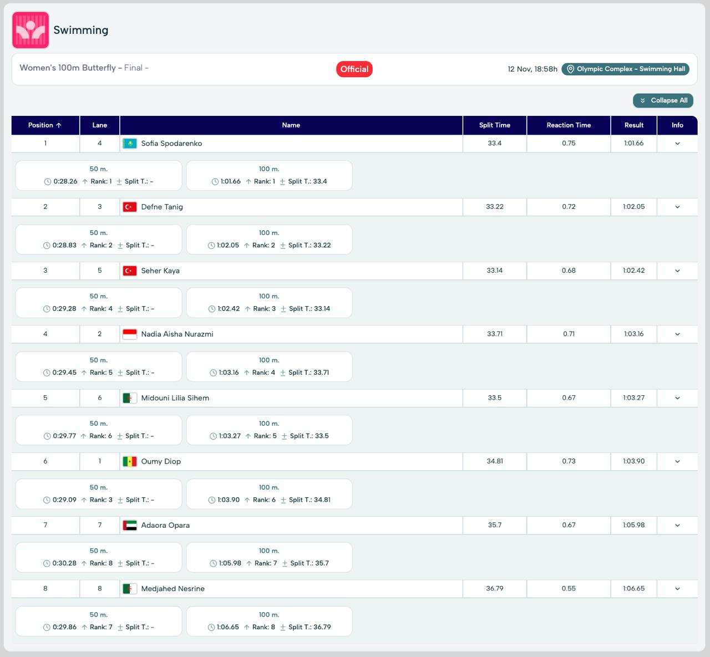710x657 pixels.
Task: Click the Turkey flag beside Defne Tanig
Action: coord(129,207)
